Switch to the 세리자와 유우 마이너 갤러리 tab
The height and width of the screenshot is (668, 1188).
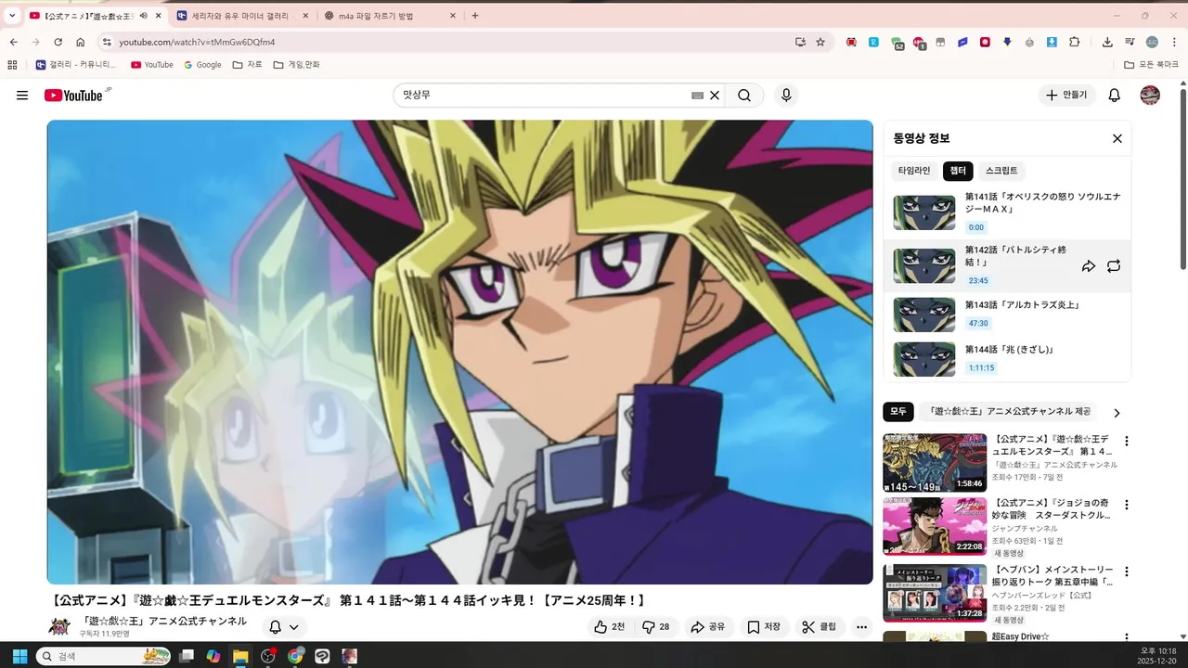[x=243, y=16]
